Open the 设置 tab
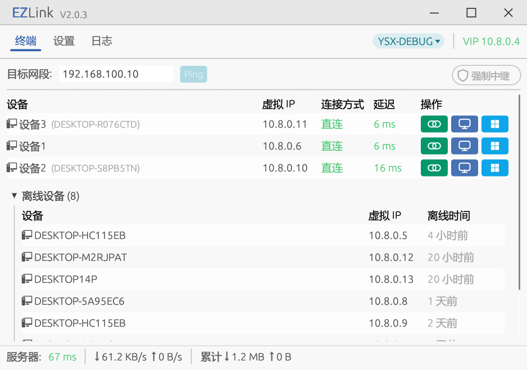Image resolution: width=527 pixels, height=370 pixels. (64, 41)
